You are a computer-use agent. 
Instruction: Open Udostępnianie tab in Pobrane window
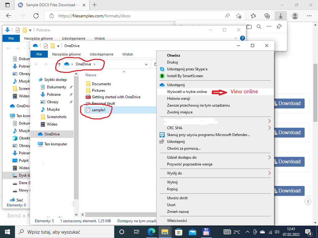coord(74,38)
